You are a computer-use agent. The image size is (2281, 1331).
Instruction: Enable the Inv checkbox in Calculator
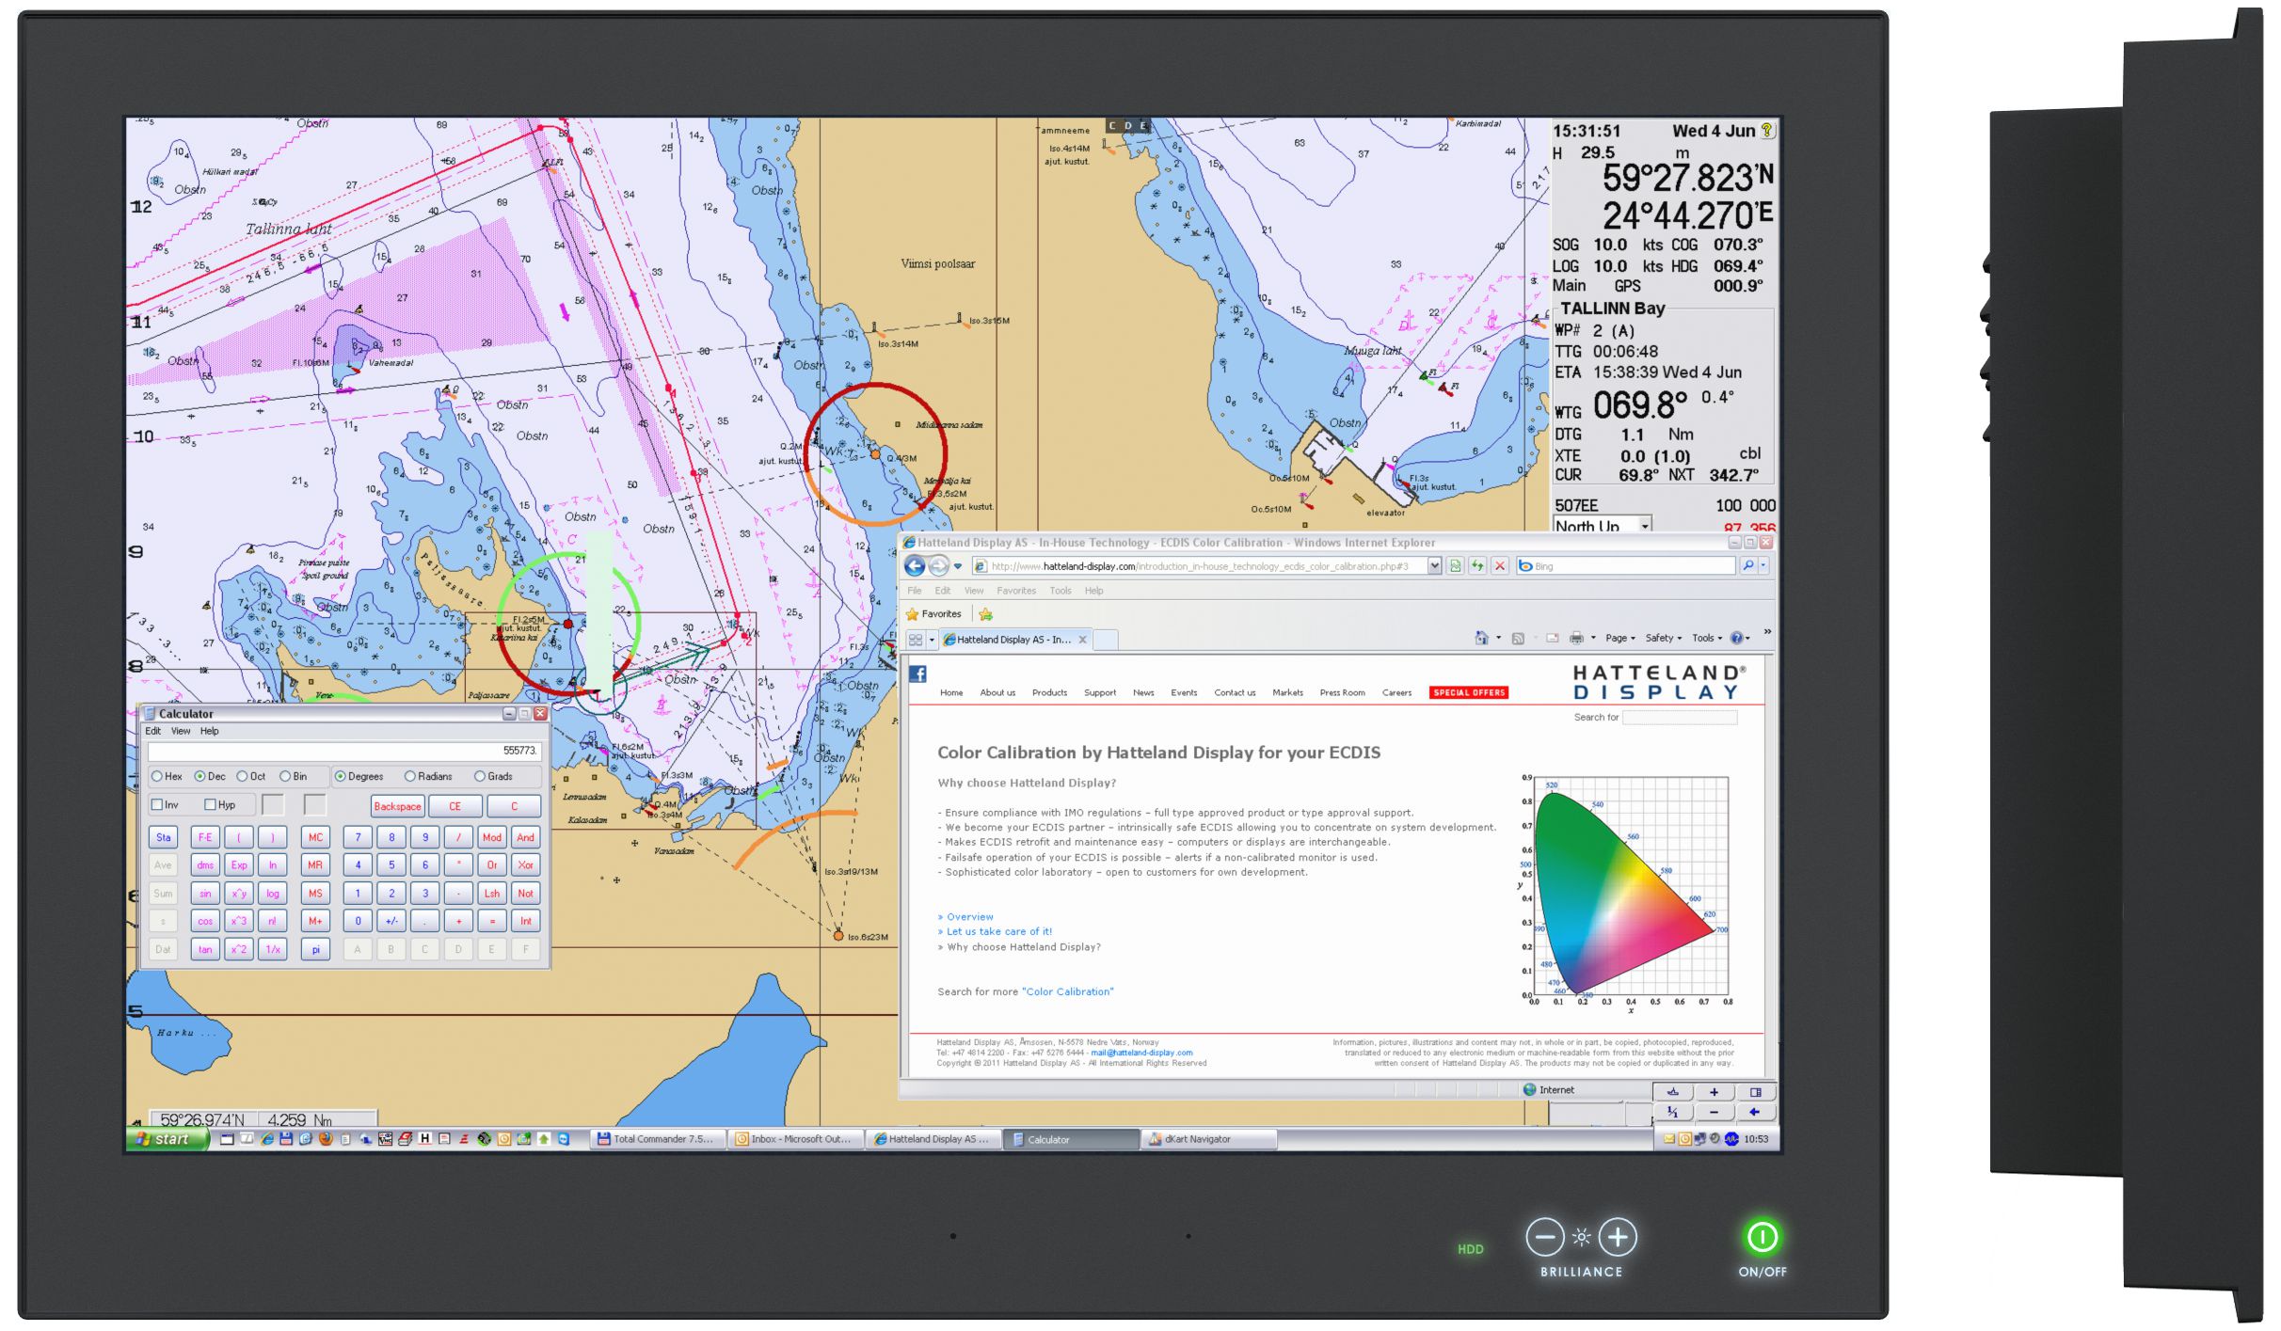coord(157,805)
